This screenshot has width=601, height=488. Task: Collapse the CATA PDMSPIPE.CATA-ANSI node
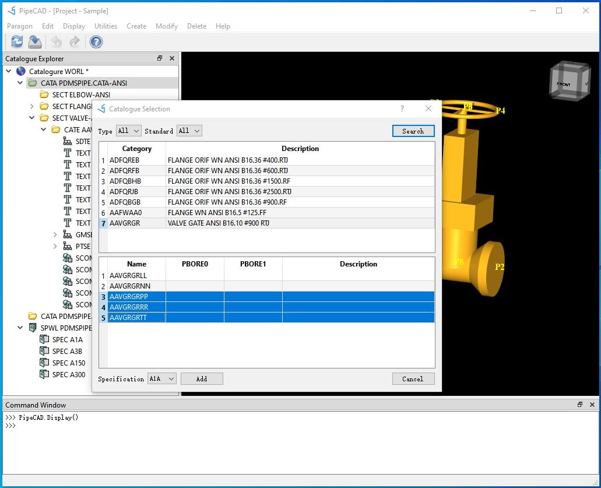coord(20,82)
